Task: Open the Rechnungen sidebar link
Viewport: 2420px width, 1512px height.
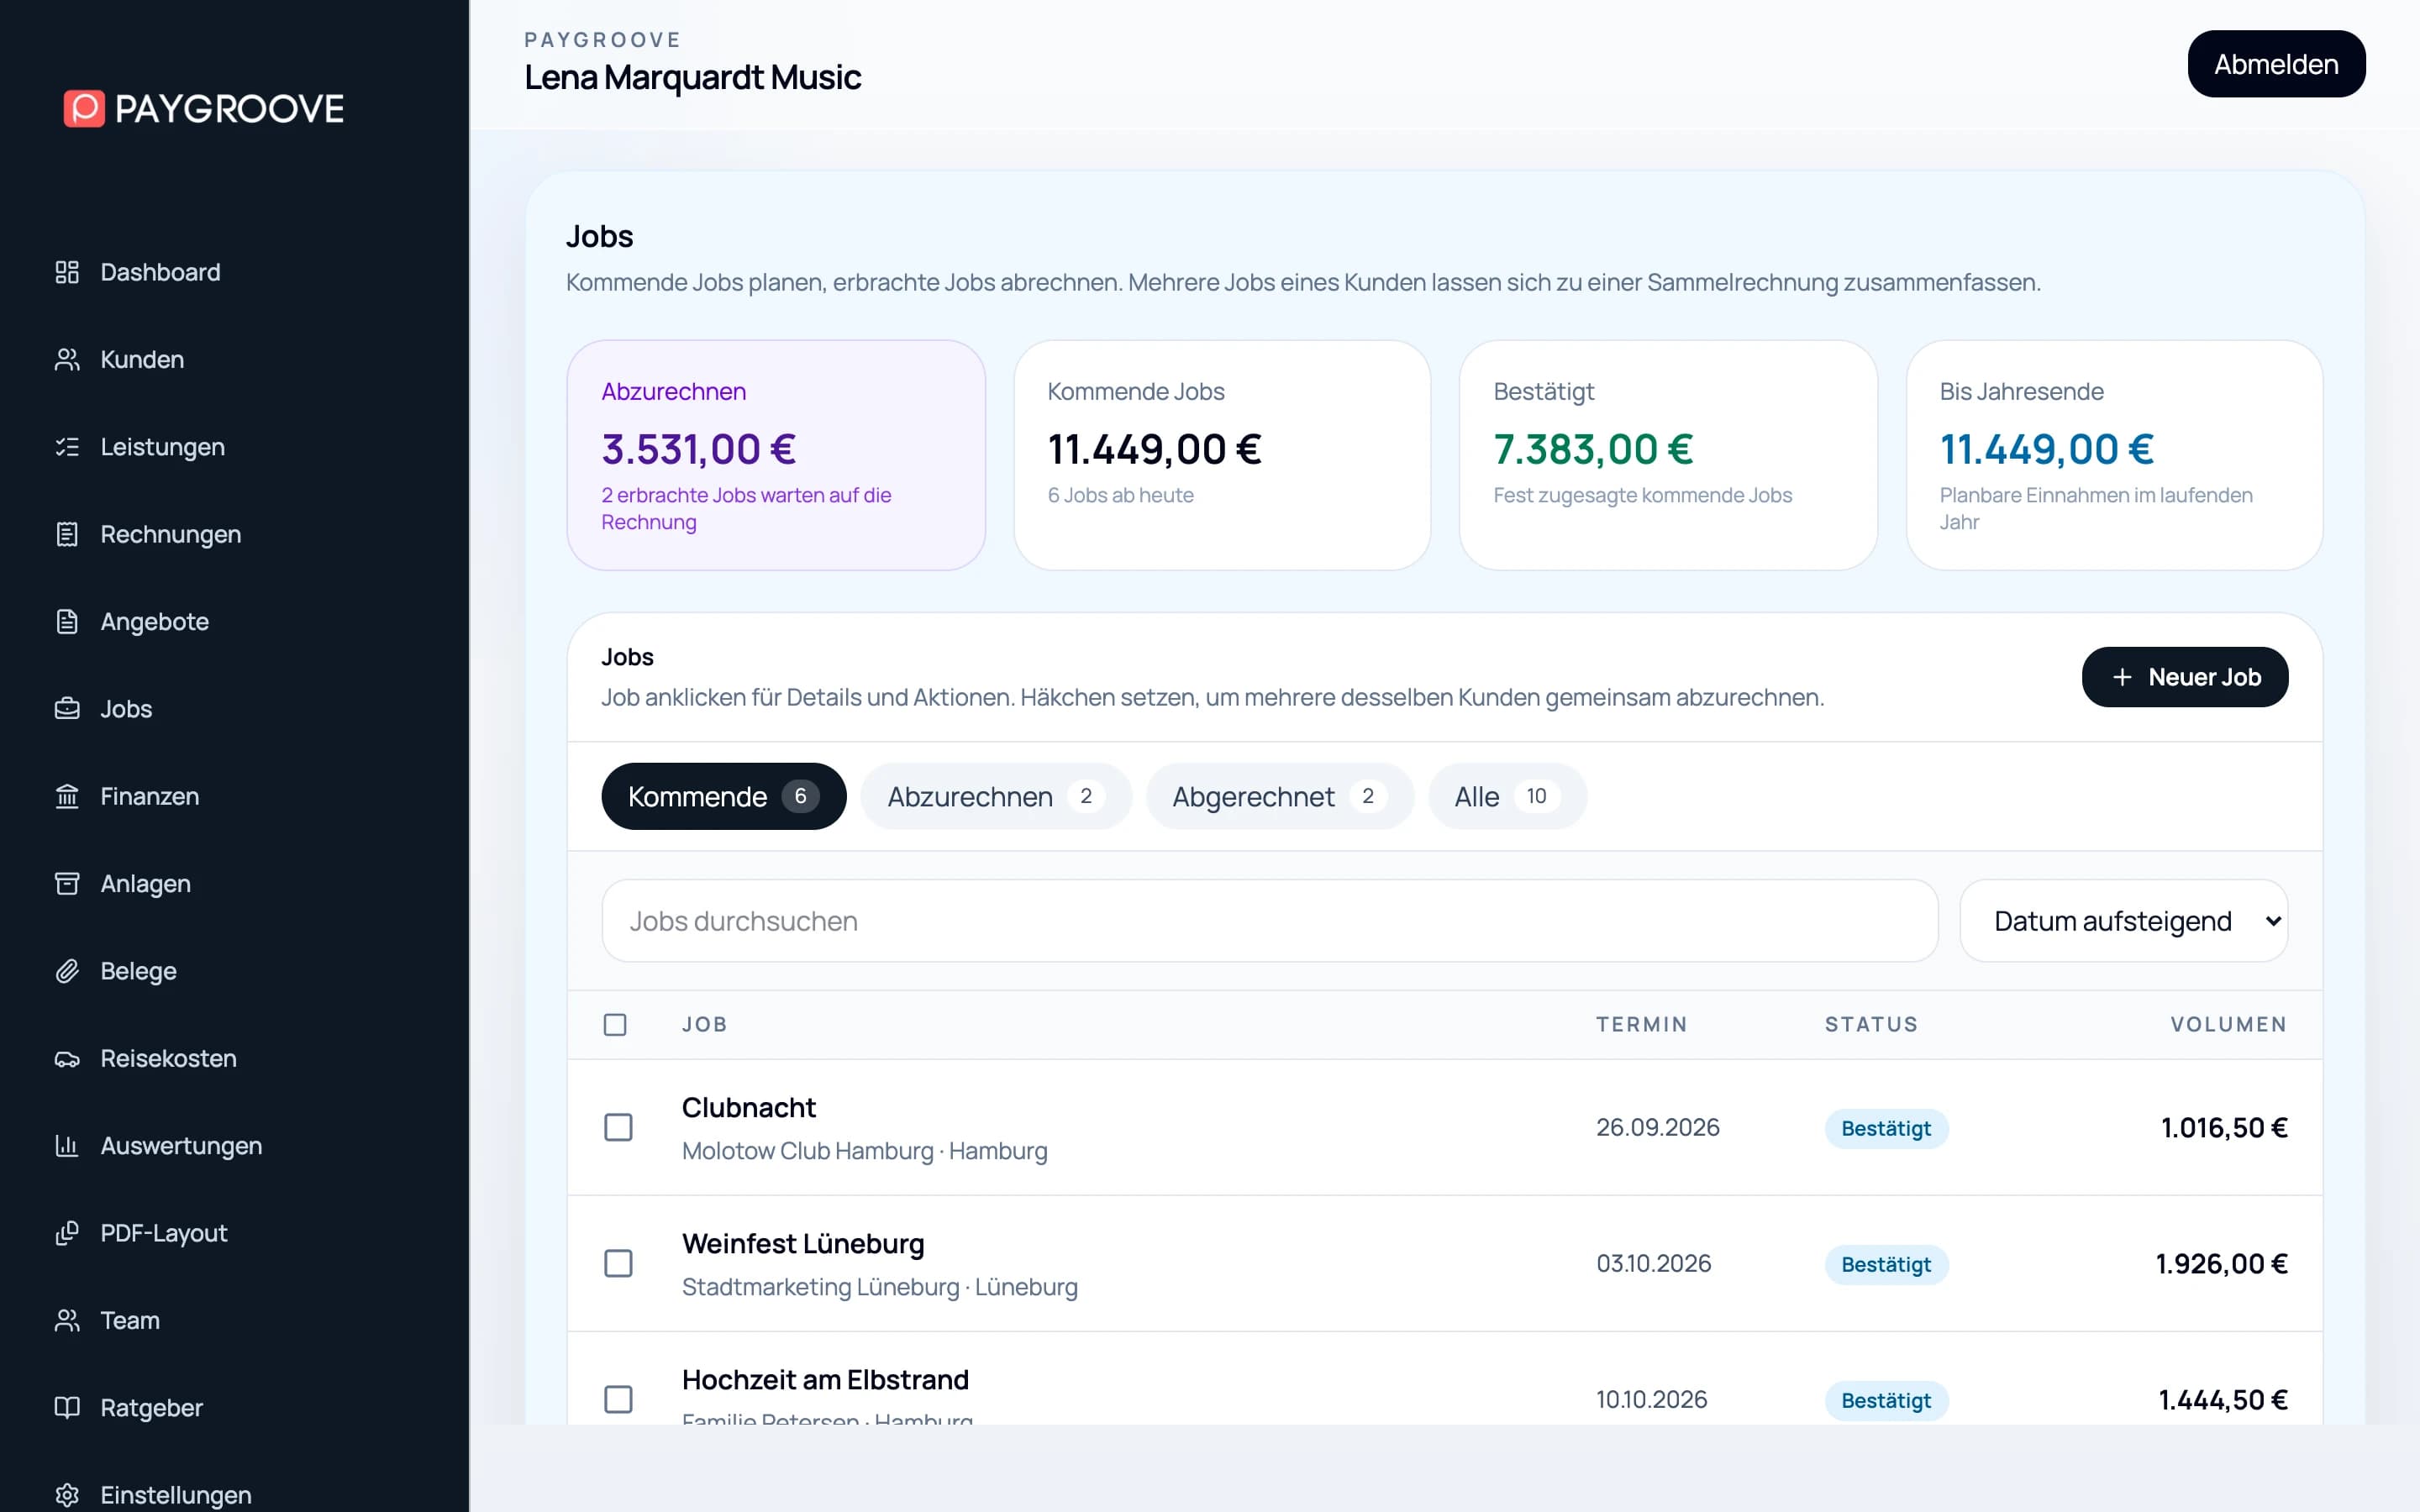Action: pos(170,534)
